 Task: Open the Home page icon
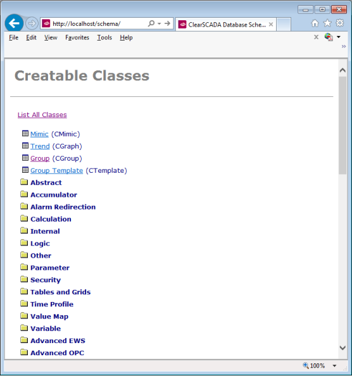[315, 23]
